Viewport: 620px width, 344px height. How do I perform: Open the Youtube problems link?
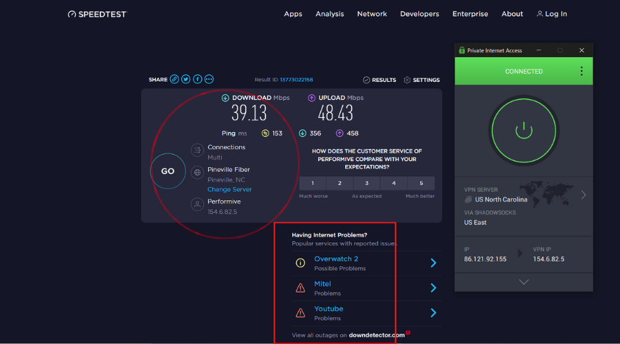point(329,309)
